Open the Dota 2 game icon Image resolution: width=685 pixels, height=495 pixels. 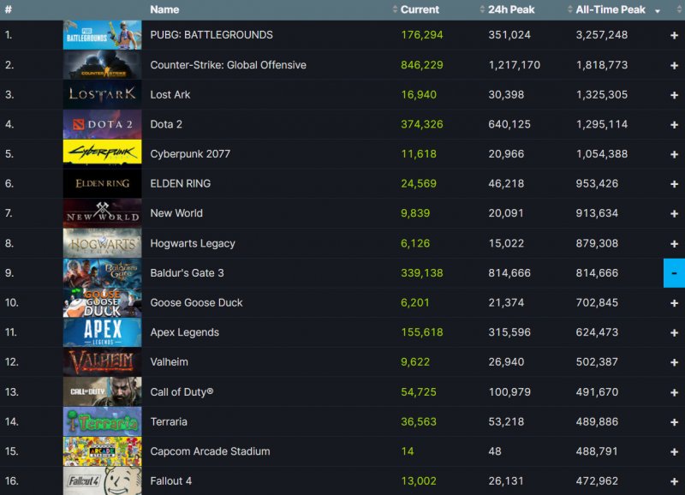pyautogui.click(x=102, y=124)
